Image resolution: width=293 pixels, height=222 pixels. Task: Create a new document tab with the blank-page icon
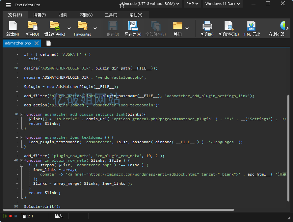coord(47,43)
